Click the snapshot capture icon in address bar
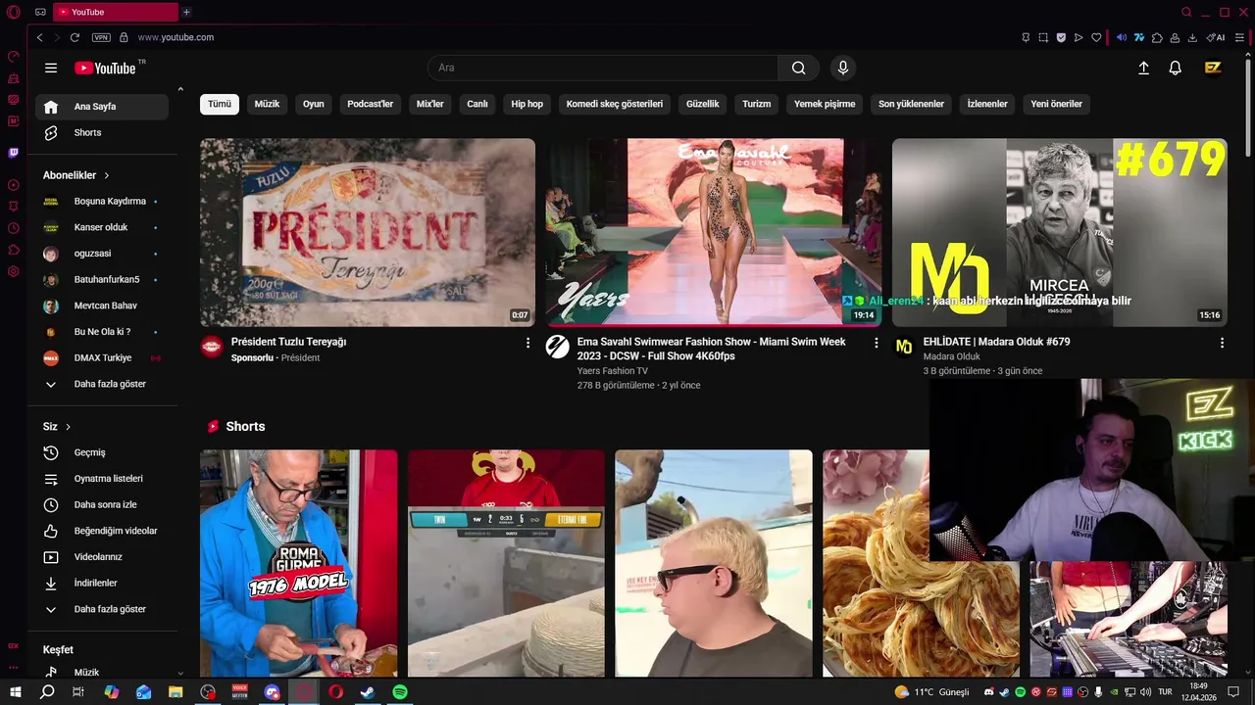This screenshot has width=1255, height=705. coord(1043,37)
